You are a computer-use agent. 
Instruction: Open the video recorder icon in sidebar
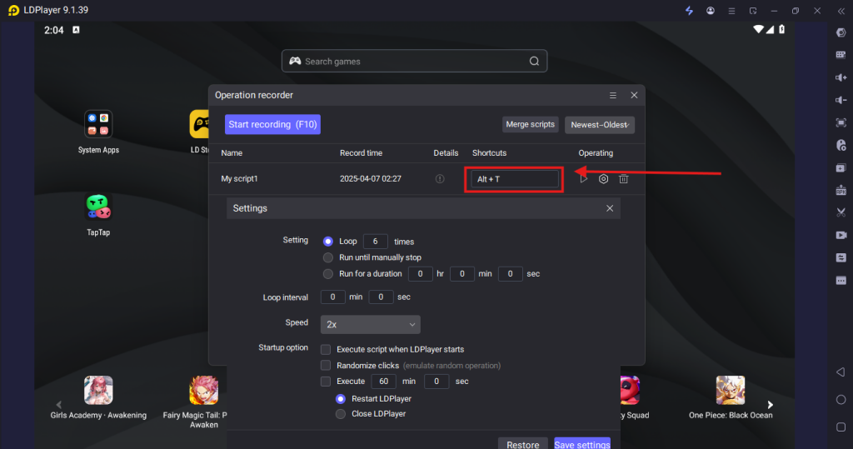pos(841,235)
